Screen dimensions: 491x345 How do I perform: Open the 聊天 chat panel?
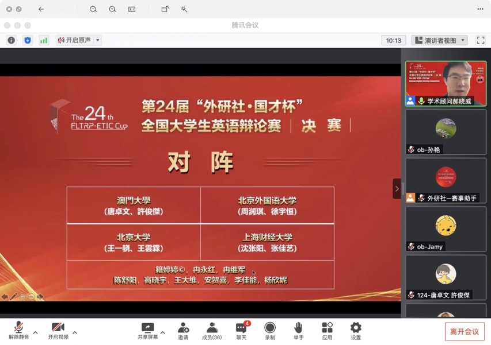pos(241,331)
